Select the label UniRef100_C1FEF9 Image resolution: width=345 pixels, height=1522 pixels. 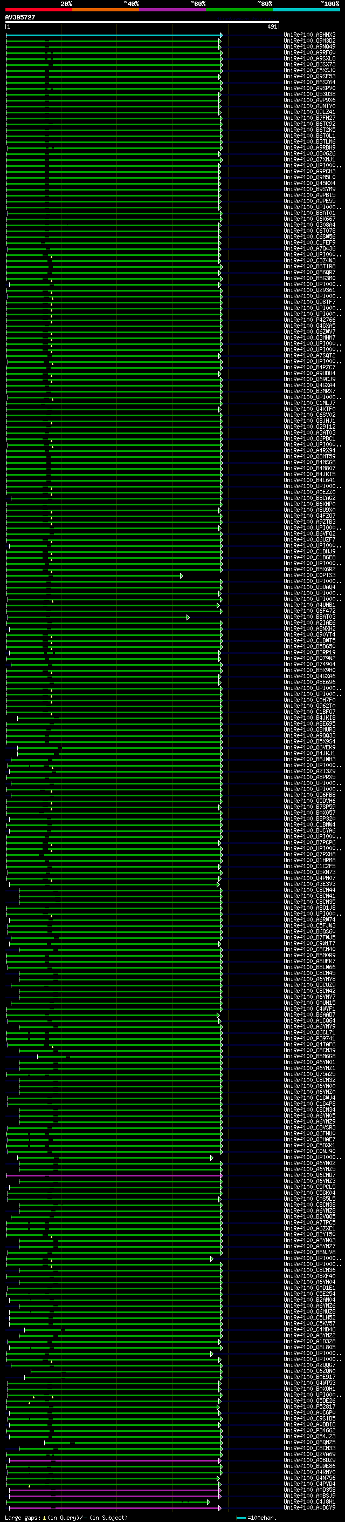309,243
